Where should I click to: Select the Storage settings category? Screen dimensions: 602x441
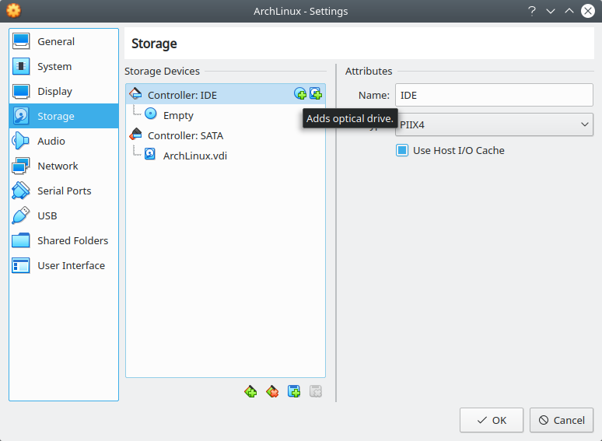[x=64, y=116]
